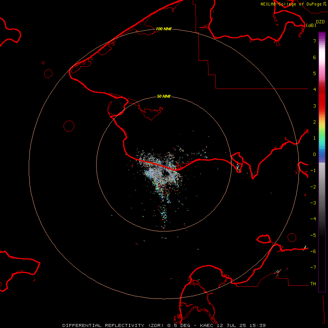The width and height of the screenshot is (328, 328).
Task: Click the -3 dB colorbar tick label
Action: [x=313, y=203]
